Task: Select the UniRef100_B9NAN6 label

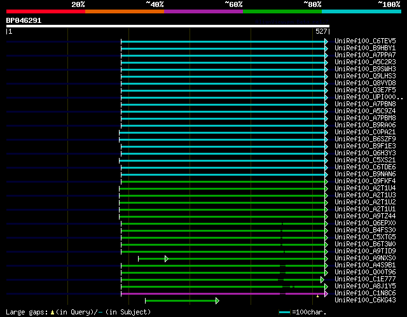Action: pos(365,174)
